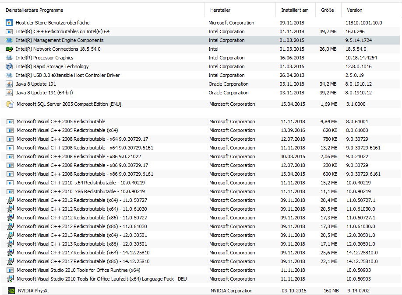The height and width of the screenshot is (295, 402).
Task: Select Host der Store-Benutzeroberfläche entry
Action: [x=53, y=23]
